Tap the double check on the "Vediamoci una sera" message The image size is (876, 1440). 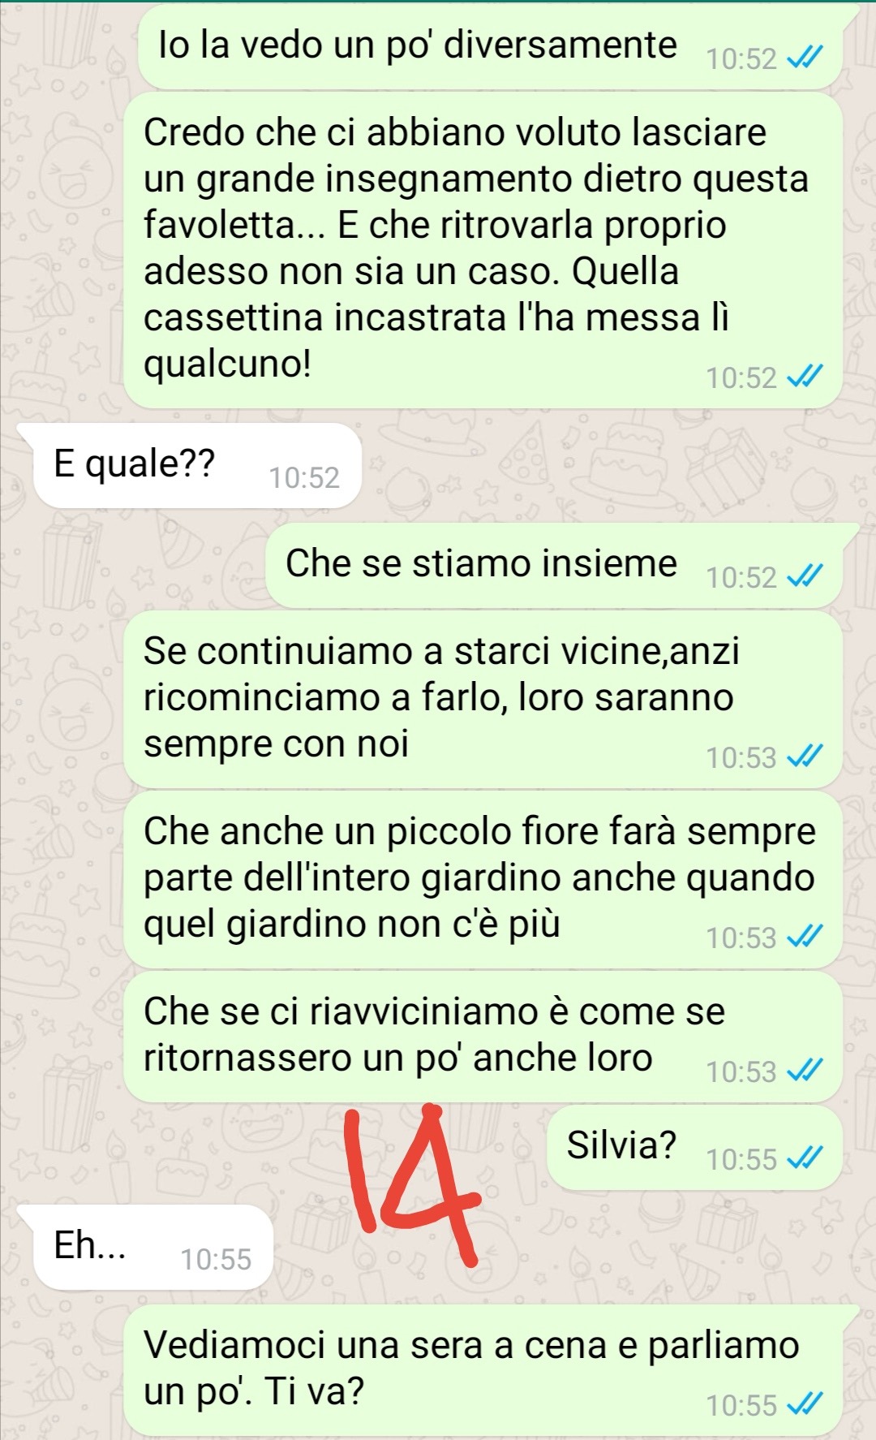pos(806,1404)
